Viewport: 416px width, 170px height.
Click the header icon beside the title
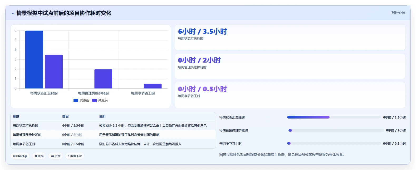[12, 13]
